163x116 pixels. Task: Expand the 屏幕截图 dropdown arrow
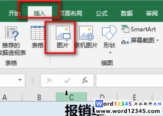pos(158,40)
